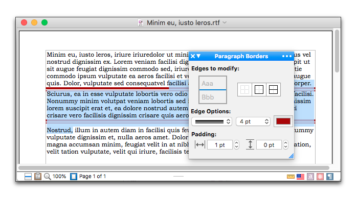This screenshot has height=198, width=357.
Task: Close the Paragraph Borders palette
Action: point(193,56)
